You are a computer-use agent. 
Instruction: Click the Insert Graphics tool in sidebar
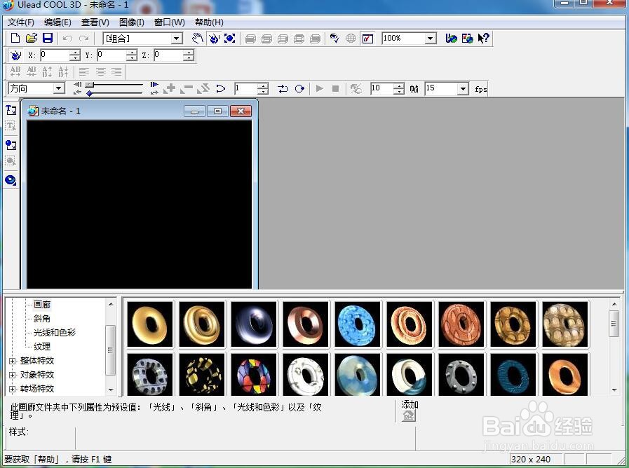(x=11, y=145)
